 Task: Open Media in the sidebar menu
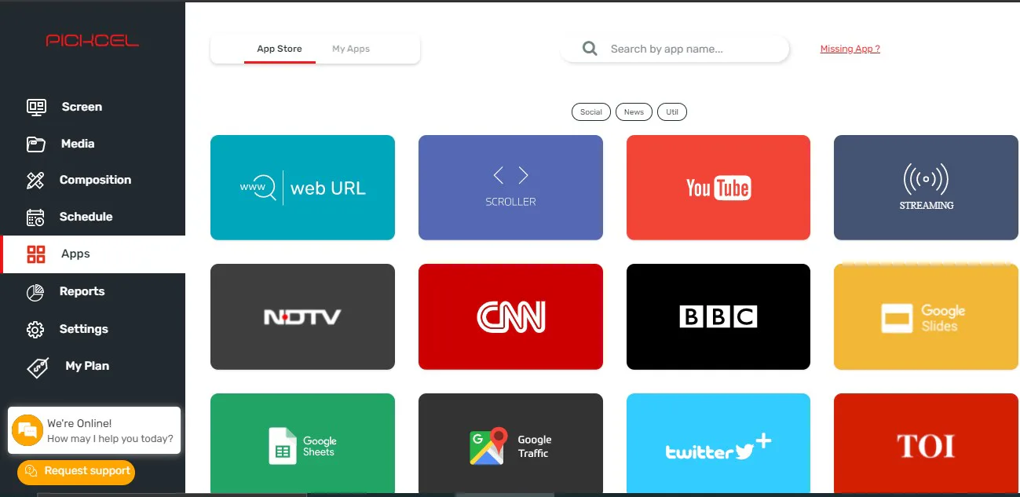point(78,144)
